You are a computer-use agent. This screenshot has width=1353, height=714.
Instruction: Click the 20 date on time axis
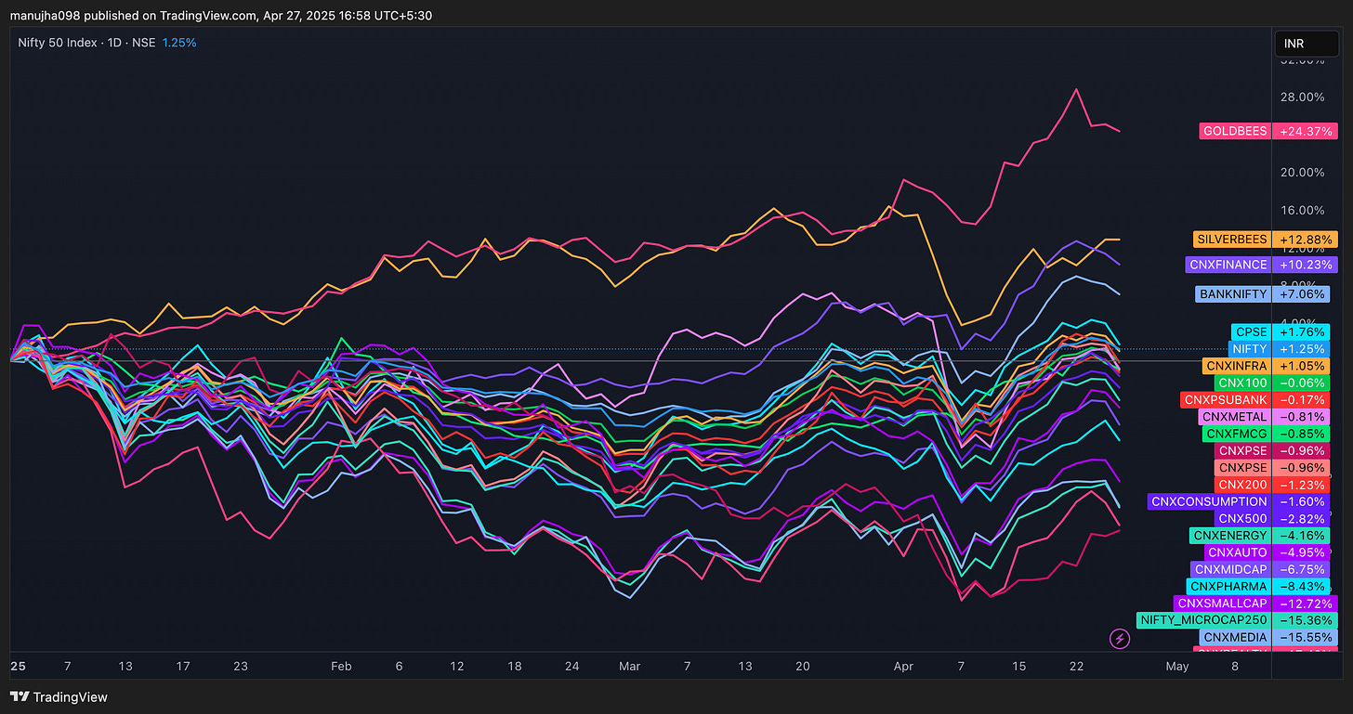803,666
